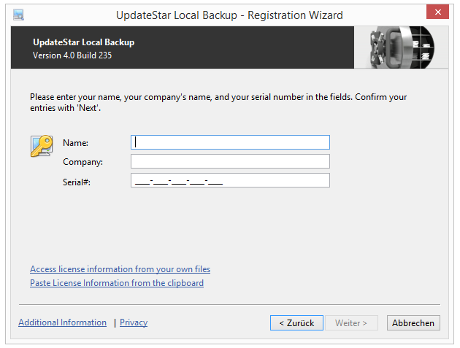Viewport: 460px width, 348px height.
Task: Click the key and monitor license icon
Action: 42,146
